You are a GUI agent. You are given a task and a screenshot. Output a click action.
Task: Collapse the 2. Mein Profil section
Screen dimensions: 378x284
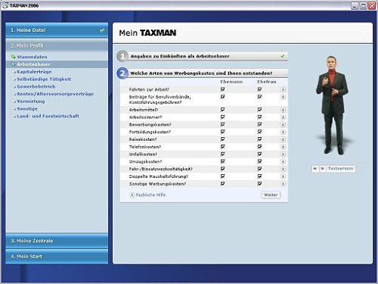[x=57, y=45]
